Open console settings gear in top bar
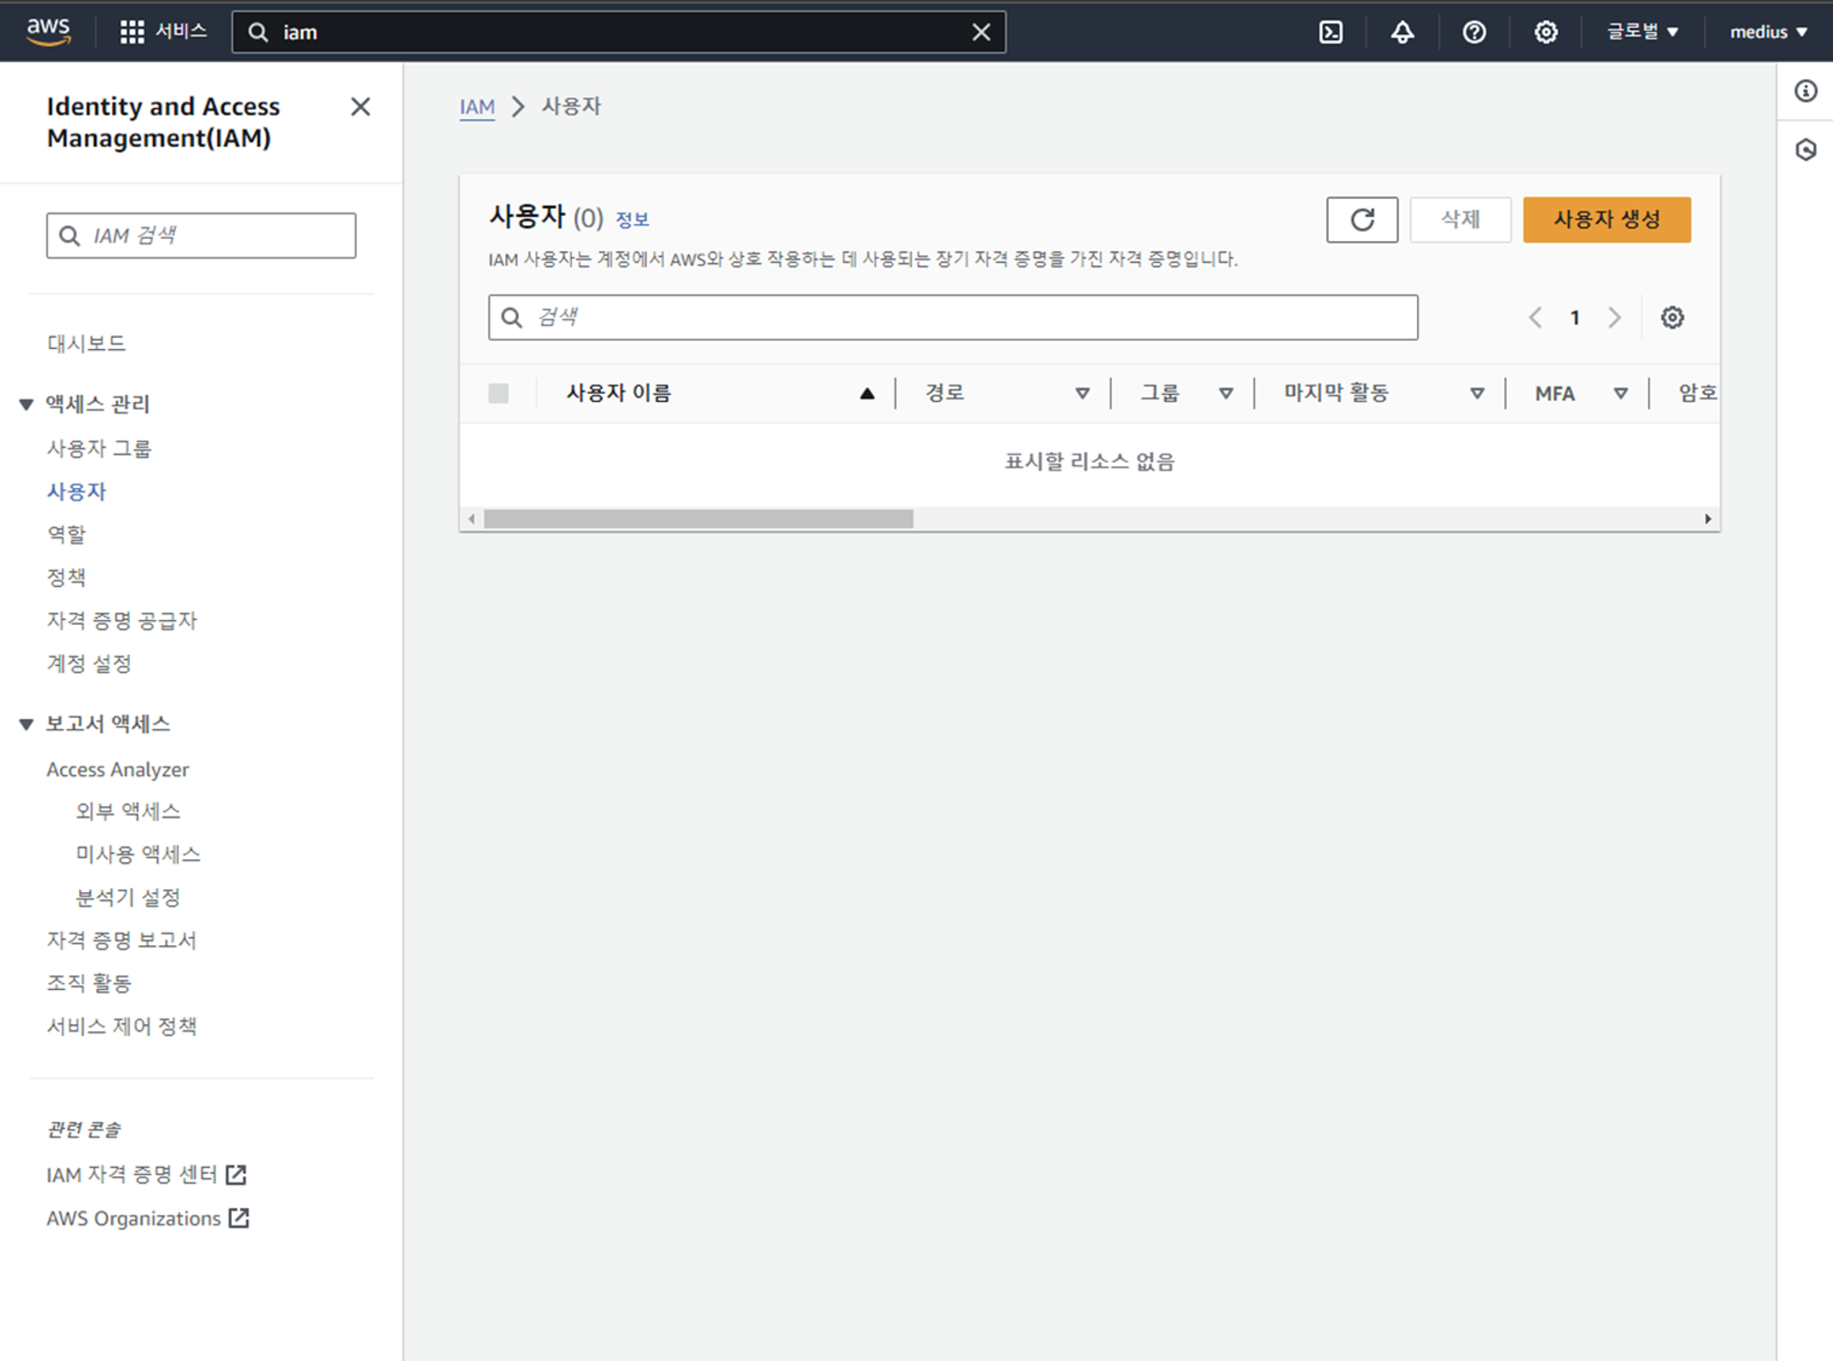 click(x=1545, y=32)
